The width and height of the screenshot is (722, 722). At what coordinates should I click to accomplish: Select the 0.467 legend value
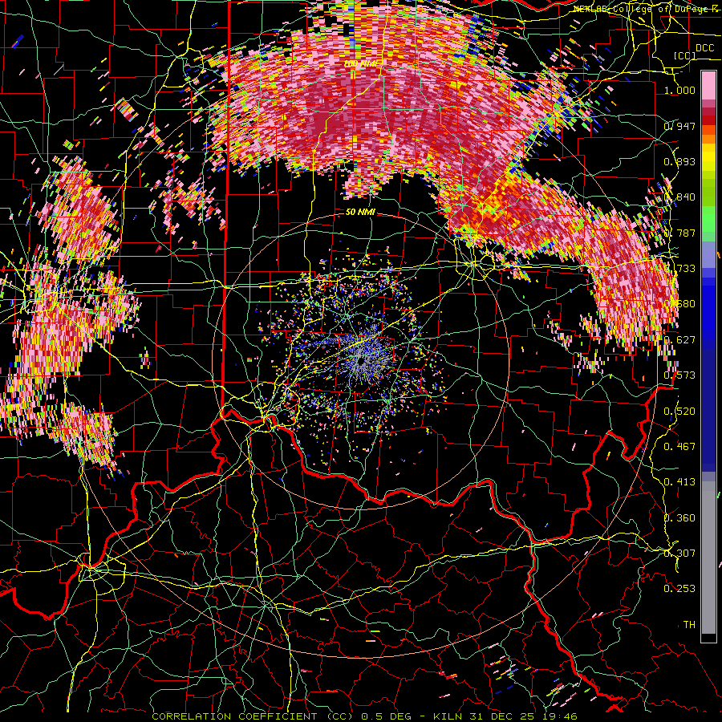pos(679,447)
